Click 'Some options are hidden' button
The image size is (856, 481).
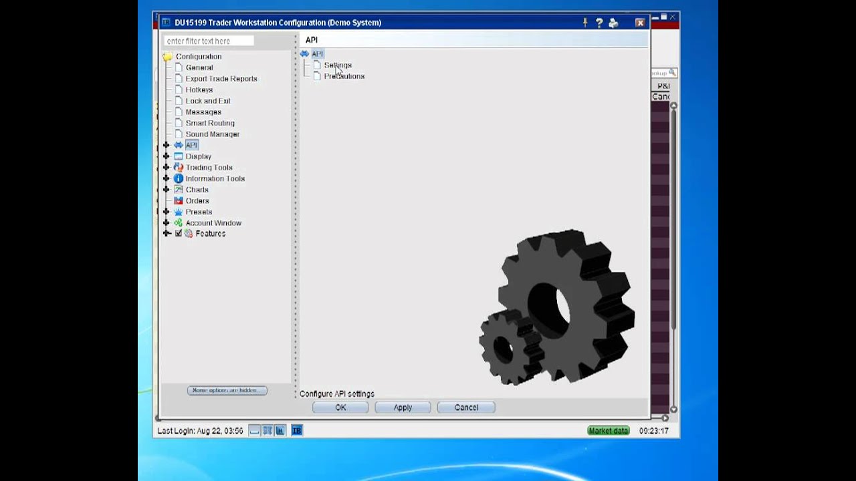(227, 390)
